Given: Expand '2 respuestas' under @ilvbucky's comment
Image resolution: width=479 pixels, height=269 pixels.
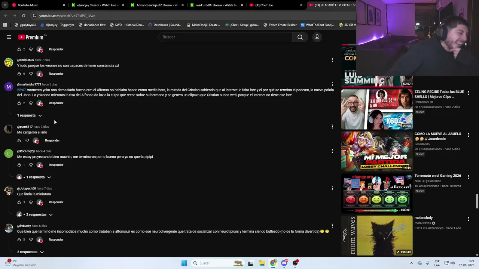Looking at the screenshot, I should [30, 252].
